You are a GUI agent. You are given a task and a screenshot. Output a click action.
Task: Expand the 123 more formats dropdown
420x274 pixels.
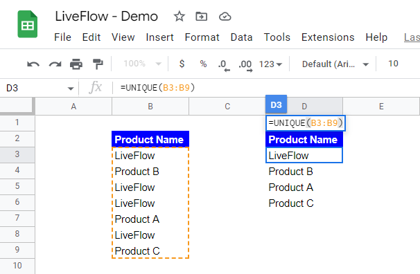point(270,64)
